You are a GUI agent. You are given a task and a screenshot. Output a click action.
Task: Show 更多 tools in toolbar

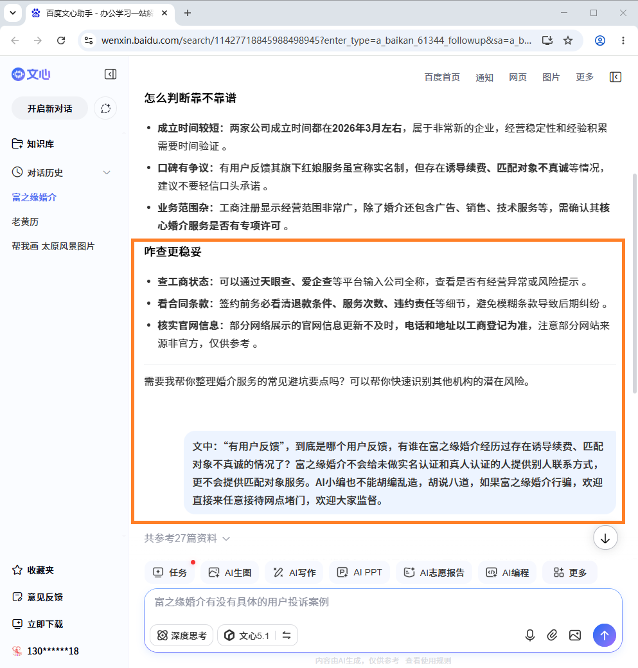[570, 573]
